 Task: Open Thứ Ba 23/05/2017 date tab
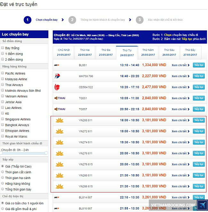click(x=106, y=53)
